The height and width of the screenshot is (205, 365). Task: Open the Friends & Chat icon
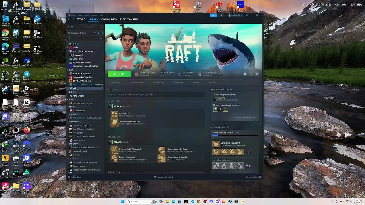[x=260, y=177]
